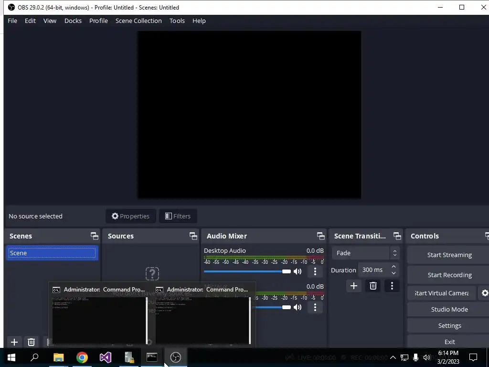Click Start Recording

449,275
